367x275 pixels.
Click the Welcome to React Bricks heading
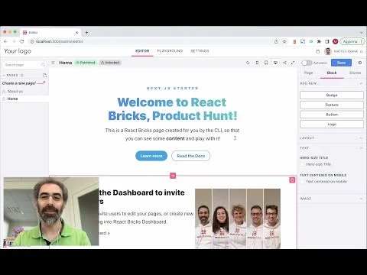[x=173, y=109]
